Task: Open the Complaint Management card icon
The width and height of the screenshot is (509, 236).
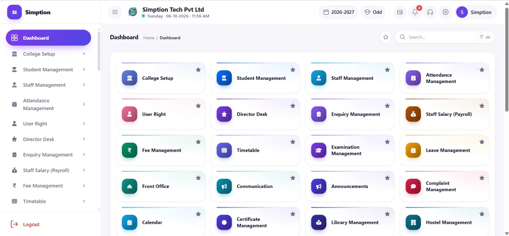Action: pyautogui.click(x=413, y=186)
